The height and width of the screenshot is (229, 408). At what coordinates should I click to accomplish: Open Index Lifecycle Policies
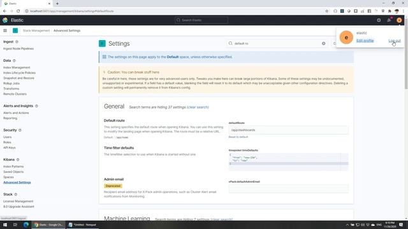click(x=19, y=73)
